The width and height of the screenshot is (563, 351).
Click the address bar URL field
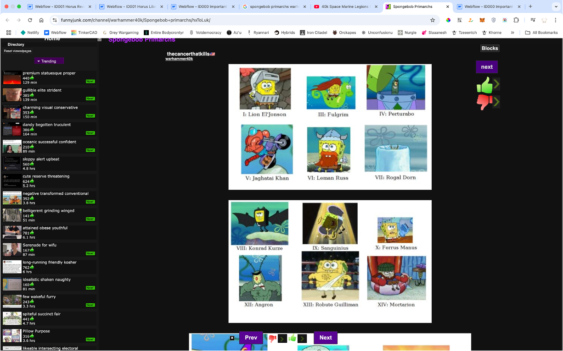243,20
